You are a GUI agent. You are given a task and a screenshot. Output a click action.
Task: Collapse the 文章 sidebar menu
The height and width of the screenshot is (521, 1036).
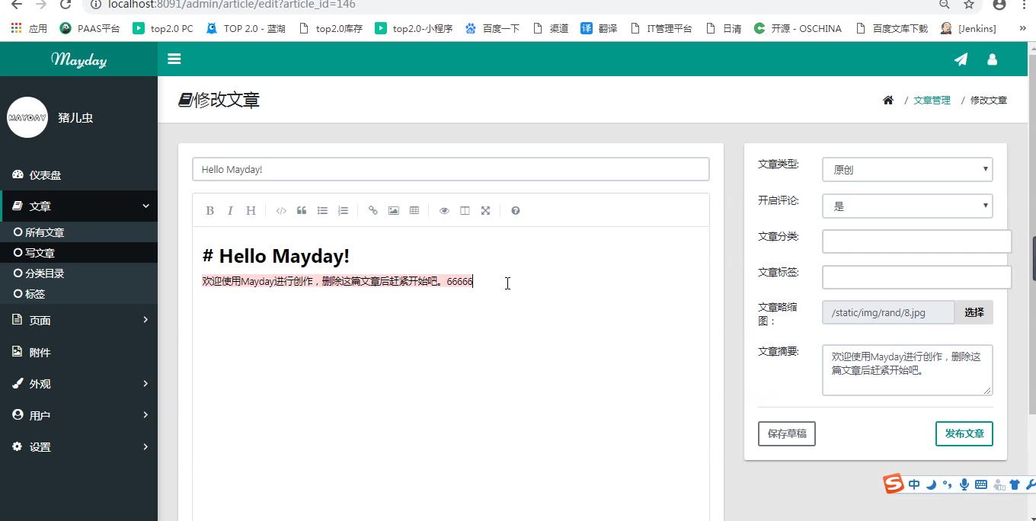(x=78, y=206)
